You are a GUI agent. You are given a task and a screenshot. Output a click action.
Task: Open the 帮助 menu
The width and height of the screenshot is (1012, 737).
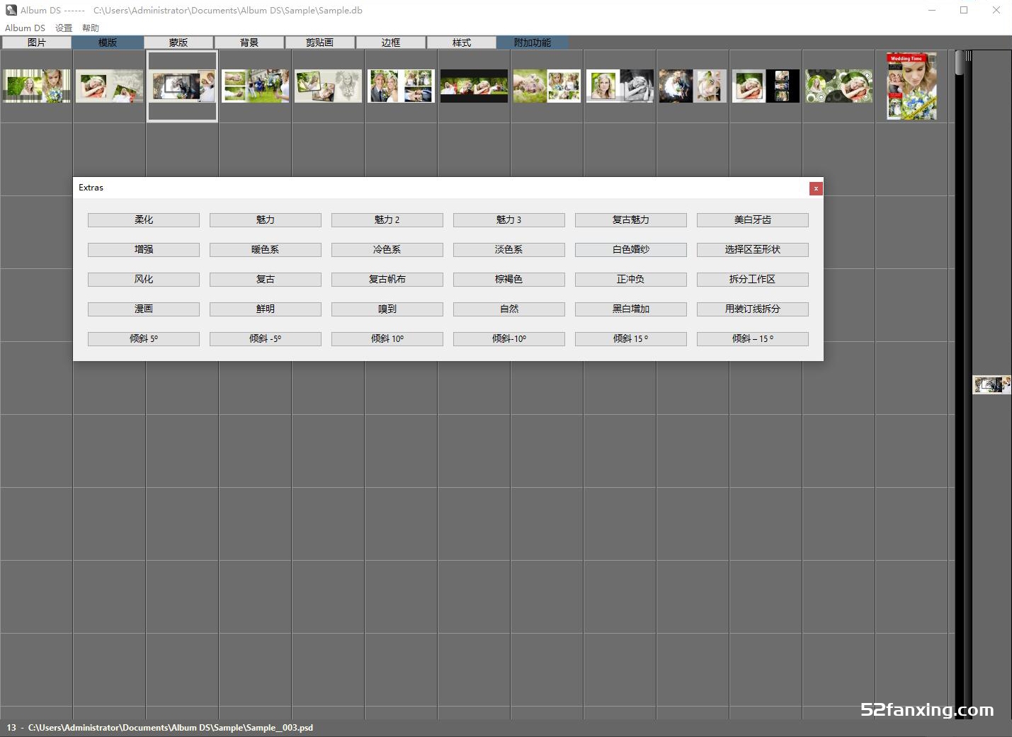(91, 28)
